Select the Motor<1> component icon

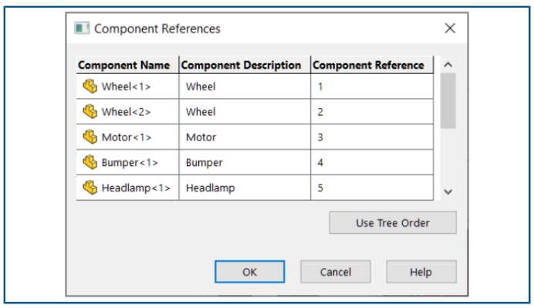click(x=90, y=137)
